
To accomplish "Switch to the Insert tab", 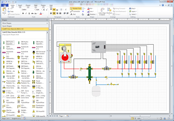I will click(20, 5).
